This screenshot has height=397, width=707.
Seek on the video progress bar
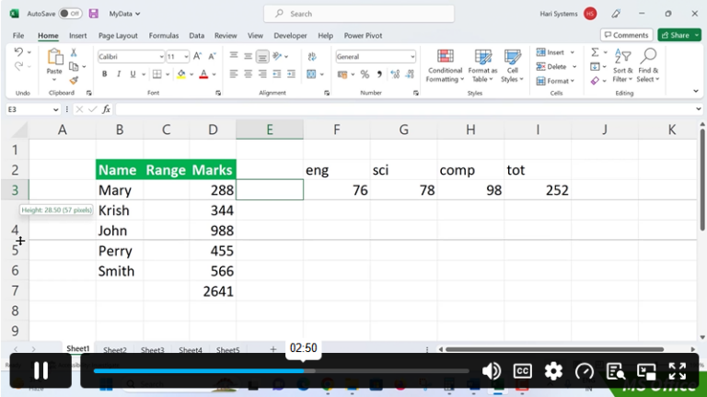282,371
